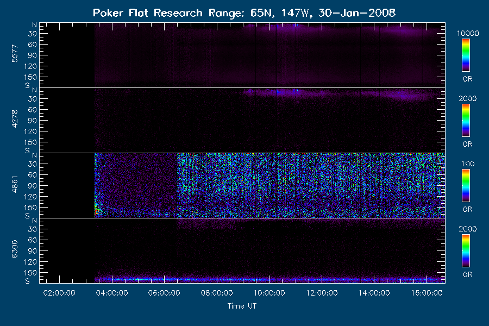Click the Time UT axis label
The width and height of the screenshot is (489, 326).
pyautogui.click(x=242, y=306)
